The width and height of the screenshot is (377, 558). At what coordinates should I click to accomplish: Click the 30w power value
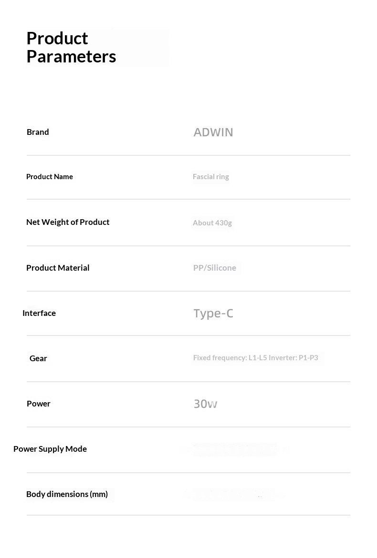[205, 404]
